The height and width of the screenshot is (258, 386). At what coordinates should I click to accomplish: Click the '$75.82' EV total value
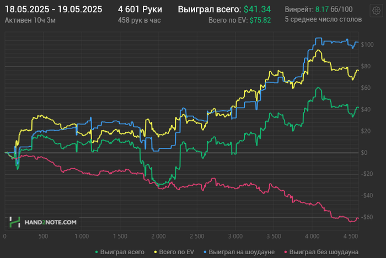260,20
